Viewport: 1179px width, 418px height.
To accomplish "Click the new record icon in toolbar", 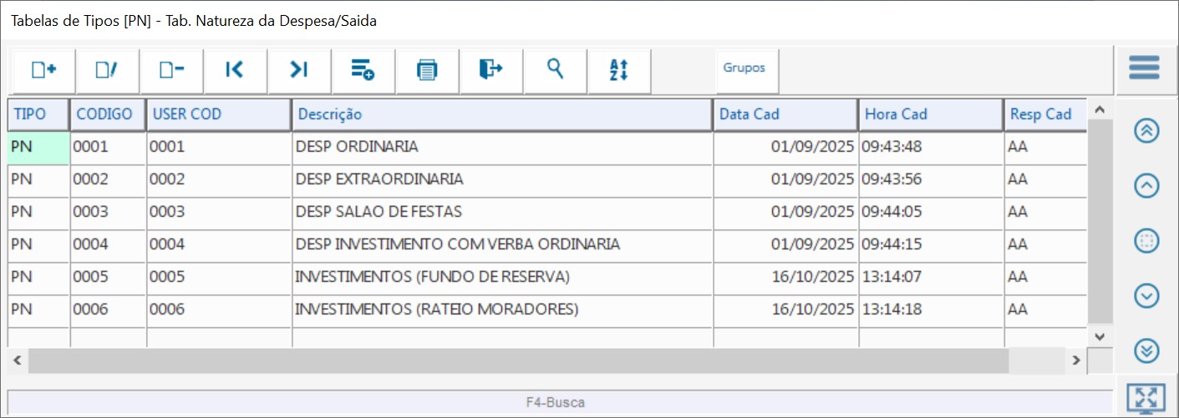I will tap(43, 70).
